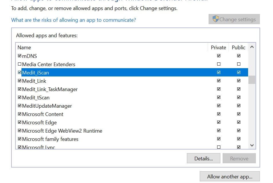Toggle Private checkbox for Microsoft family features
Viewport: 273px width, 183px height.
219,139
